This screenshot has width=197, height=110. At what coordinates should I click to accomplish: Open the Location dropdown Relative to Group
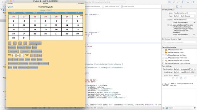point(184,20)
